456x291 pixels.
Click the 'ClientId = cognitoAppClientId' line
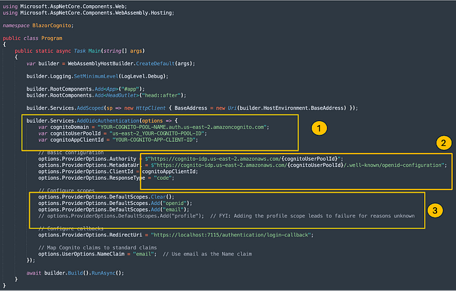pyautogui.click(x=118, y=171)
